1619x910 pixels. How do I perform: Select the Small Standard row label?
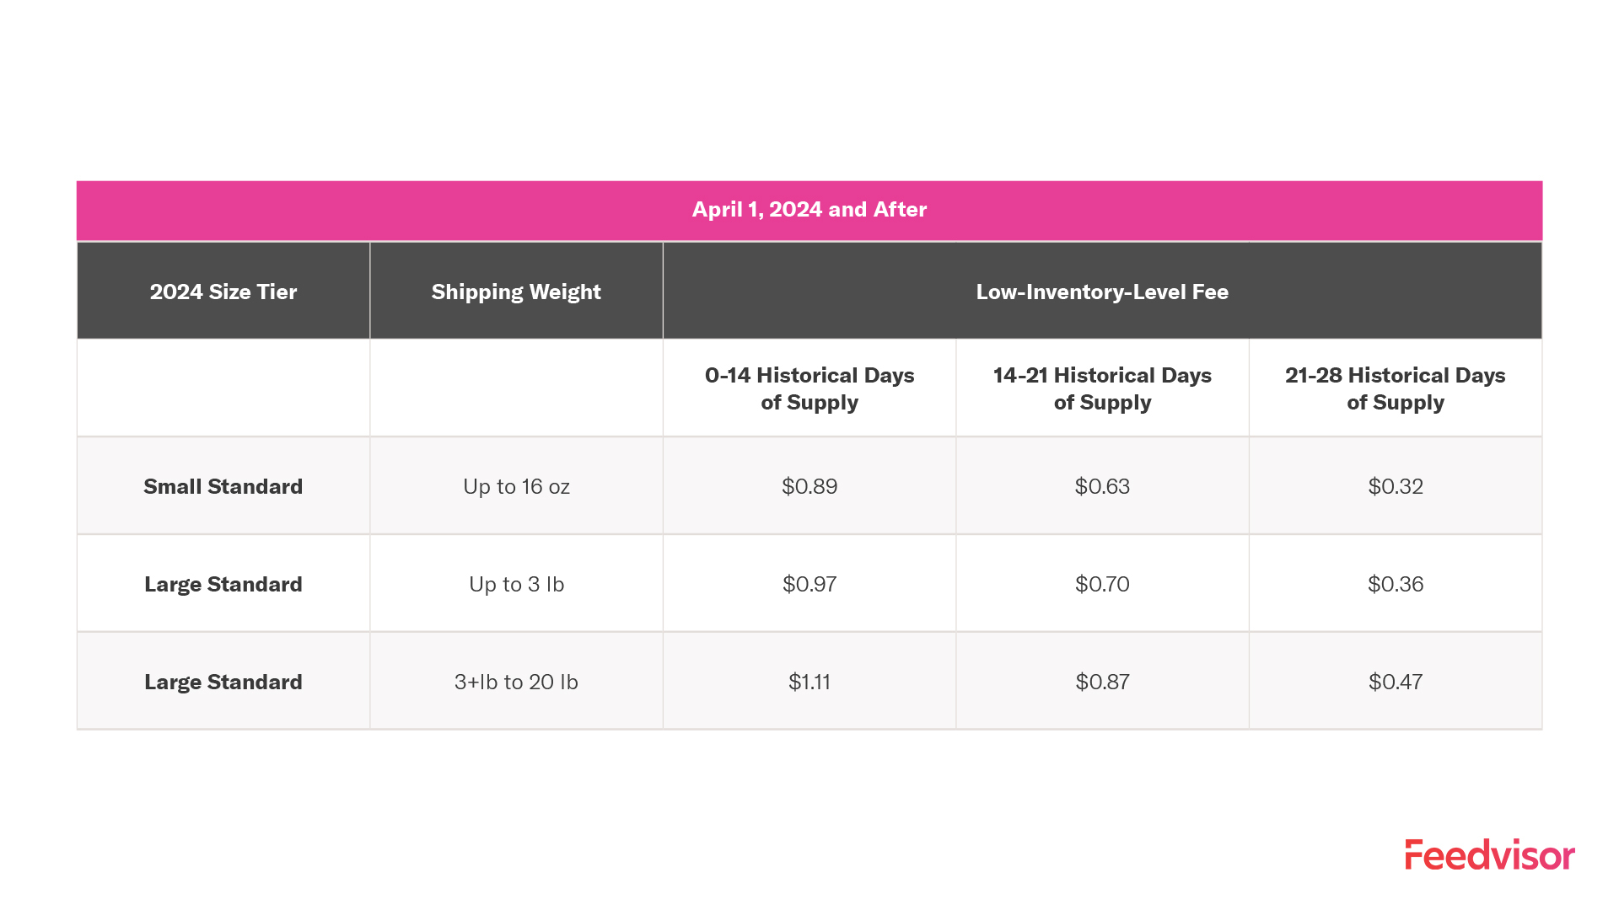223,486
